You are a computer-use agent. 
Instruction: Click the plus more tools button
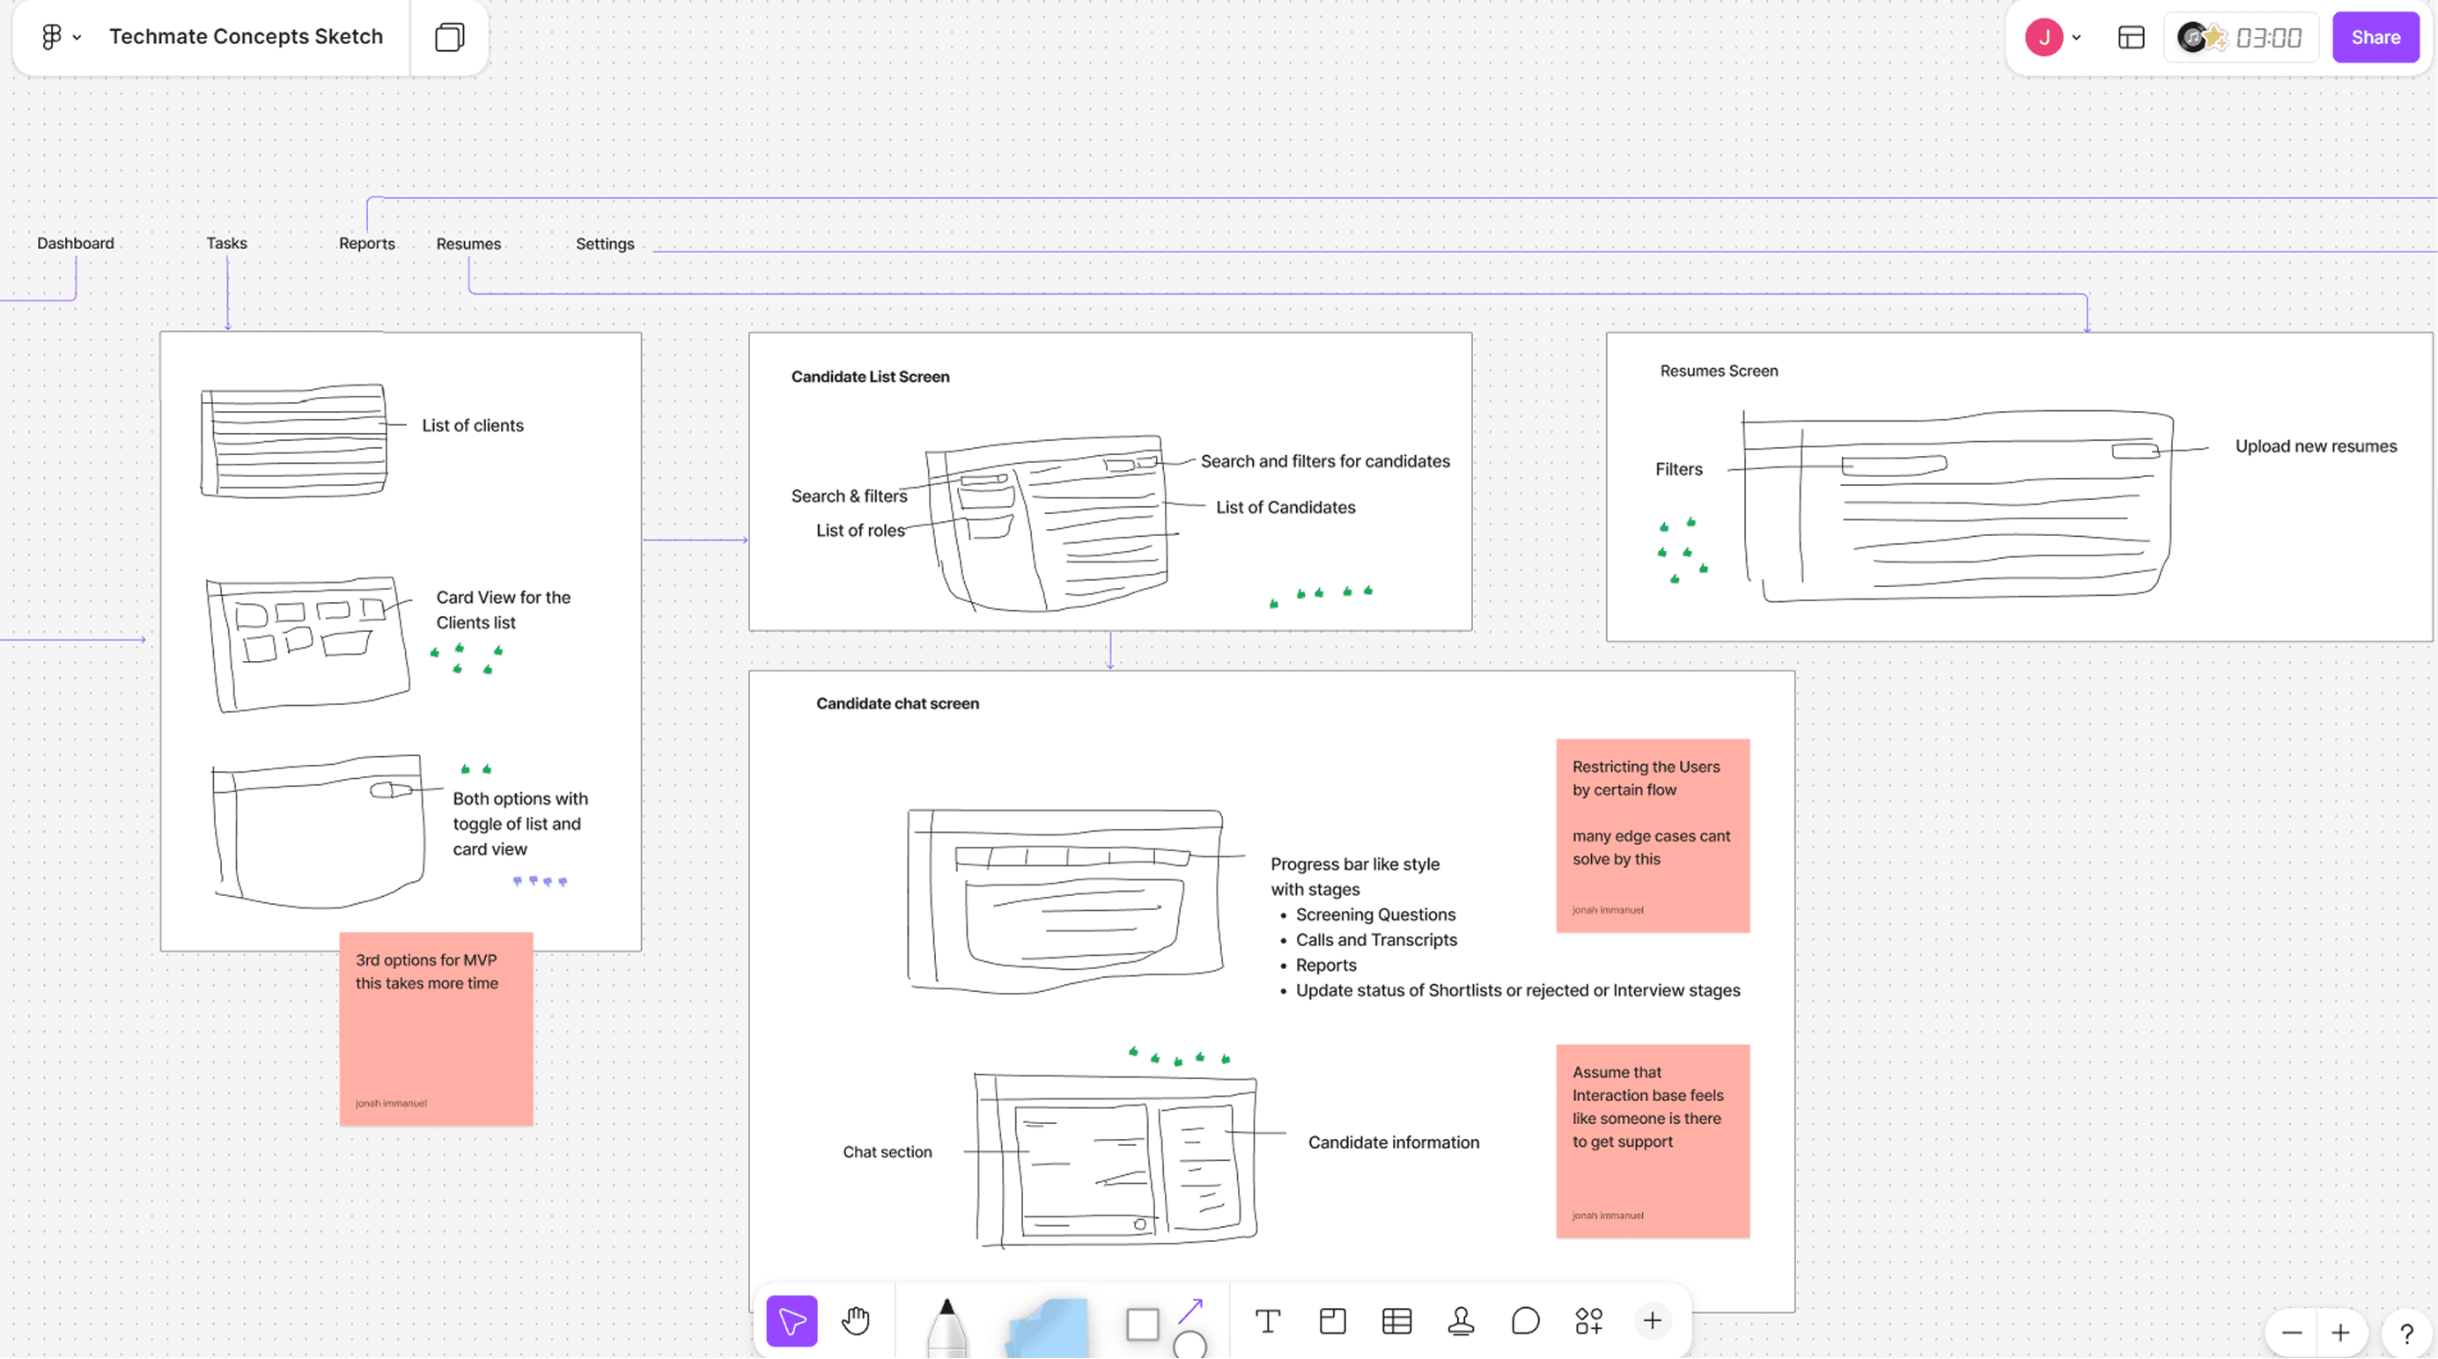coord(1653,1320)
